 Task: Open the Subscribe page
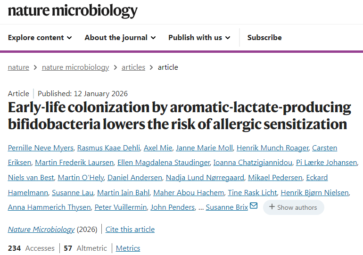coord(264,38)
